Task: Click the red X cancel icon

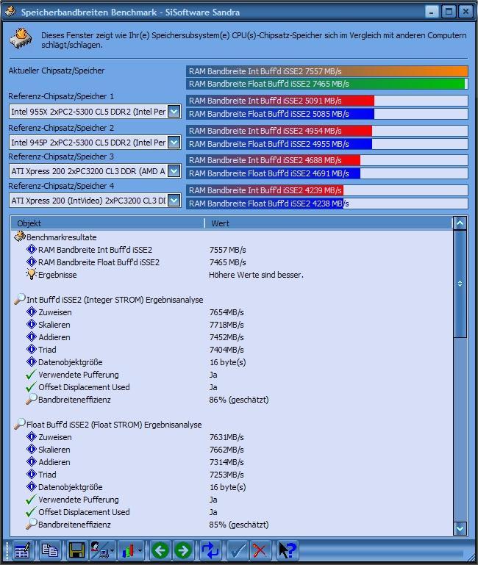Action: [260, 550]
